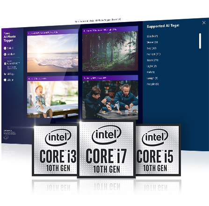Select the Sky tag entry

(x=151, y=48)
